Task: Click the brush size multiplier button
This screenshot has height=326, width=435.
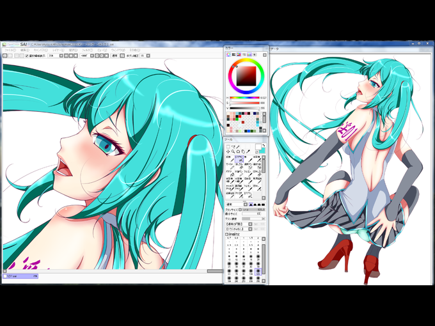Action: [x=240, y=210]
